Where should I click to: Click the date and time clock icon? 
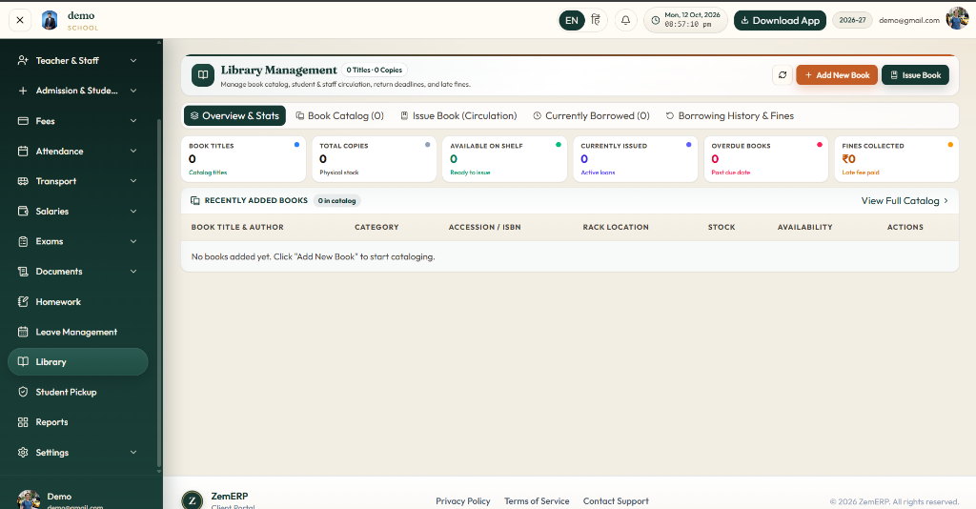point(656,20)
